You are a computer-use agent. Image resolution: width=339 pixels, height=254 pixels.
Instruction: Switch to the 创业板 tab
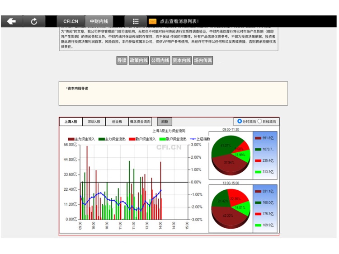tap(117, 122)
